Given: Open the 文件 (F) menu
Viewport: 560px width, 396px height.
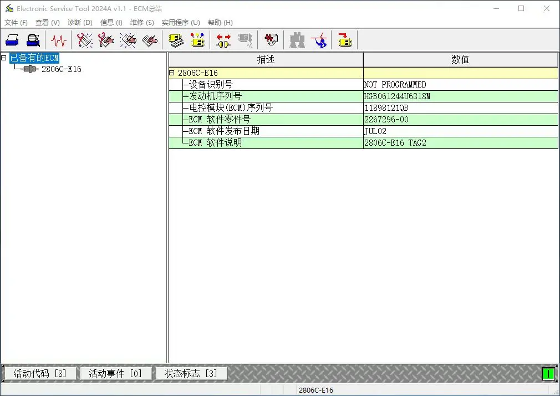Looking at the screenshot, I should 16,23.
